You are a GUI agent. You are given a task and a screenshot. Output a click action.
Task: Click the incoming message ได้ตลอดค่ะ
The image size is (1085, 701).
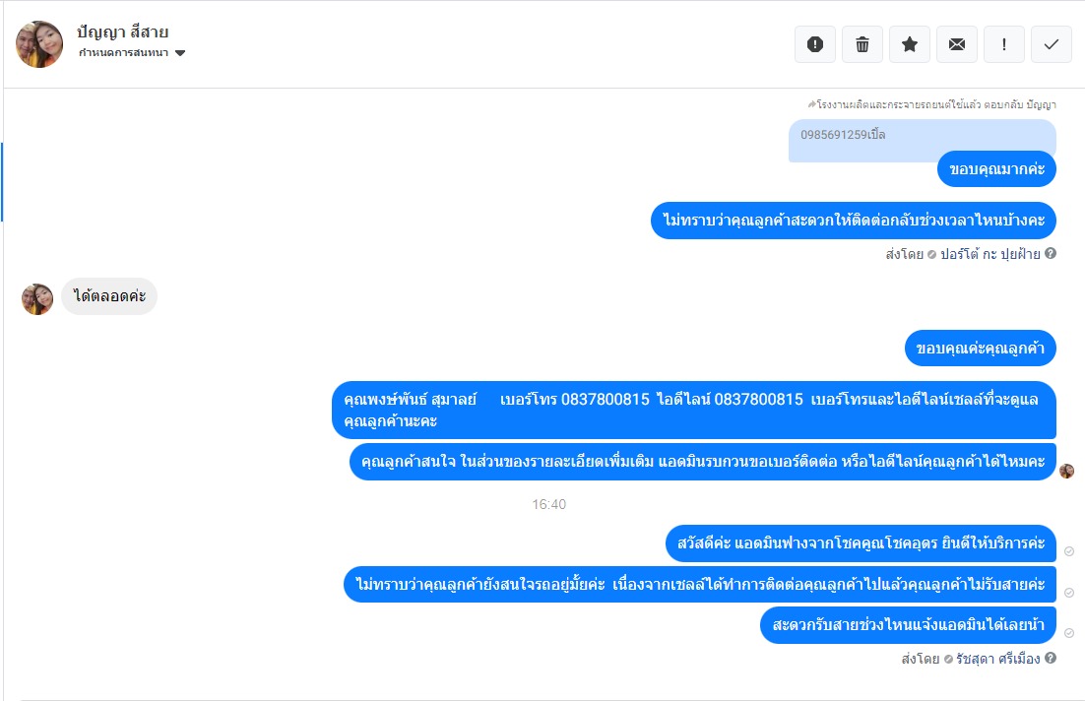109,296
